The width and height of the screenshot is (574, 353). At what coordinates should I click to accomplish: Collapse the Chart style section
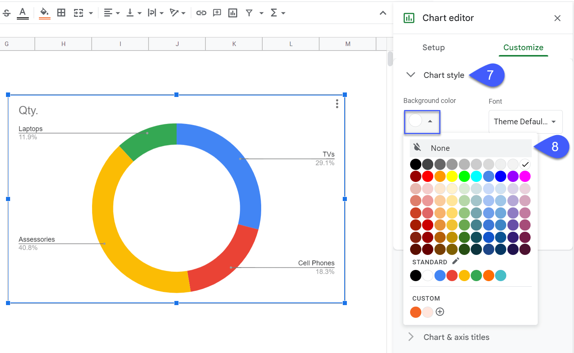point(411,75)
